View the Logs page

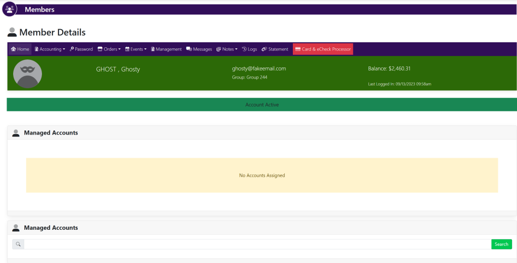(x=249, y=49)
